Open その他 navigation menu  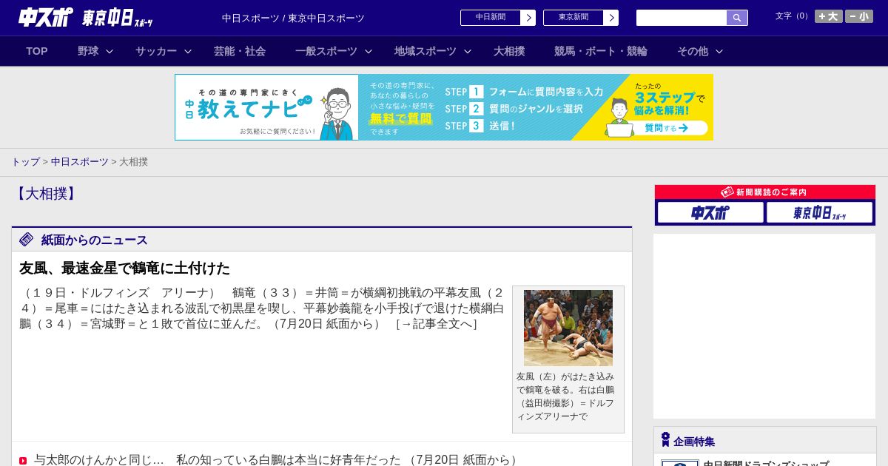[693, 51]
